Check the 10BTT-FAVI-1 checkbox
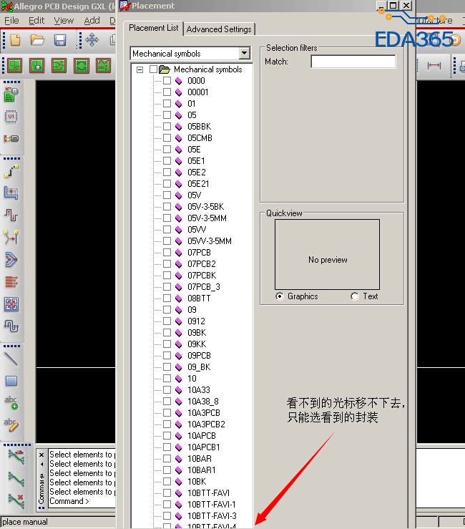This screenshot has width=465, height=529. click(167, 504)
